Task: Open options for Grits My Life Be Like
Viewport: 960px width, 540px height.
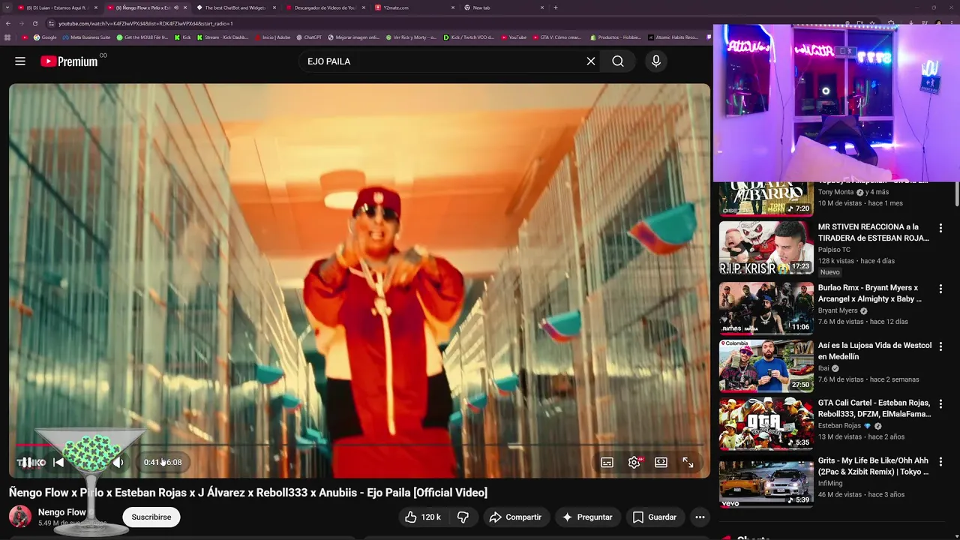Action: click(x=940, y=461)
